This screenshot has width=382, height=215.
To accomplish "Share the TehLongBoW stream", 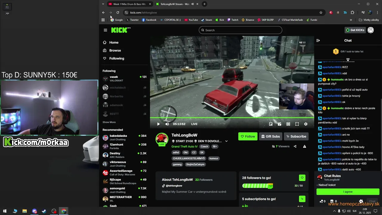I will [x=295, y=146].
